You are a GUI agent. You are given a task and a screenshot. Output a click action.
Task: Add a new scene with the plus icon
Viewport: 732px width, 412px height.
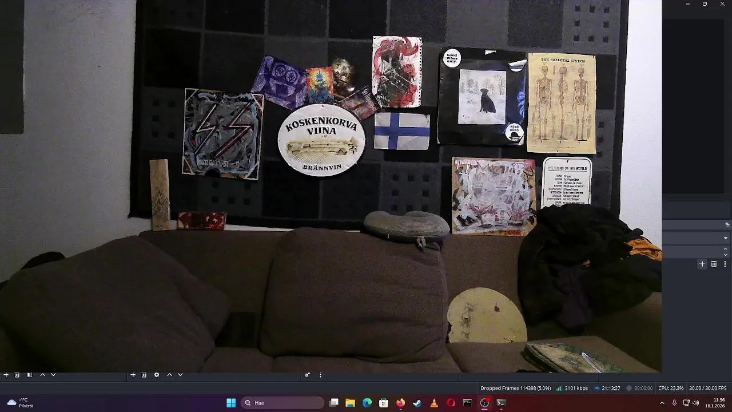(x=6, y=375)
